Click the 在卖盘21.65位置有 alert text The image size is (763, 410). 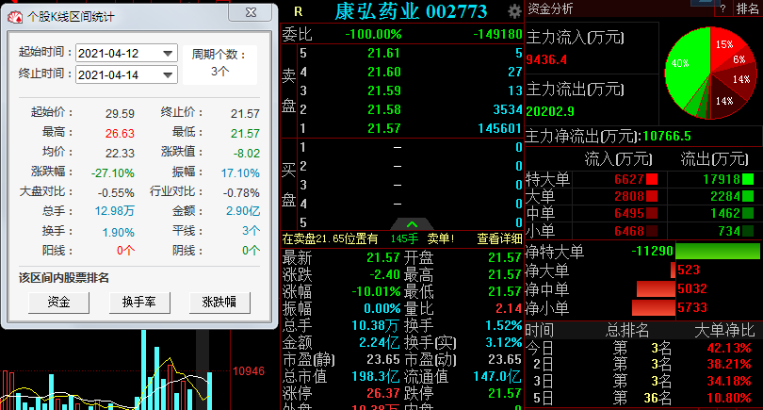click(330, 238)
